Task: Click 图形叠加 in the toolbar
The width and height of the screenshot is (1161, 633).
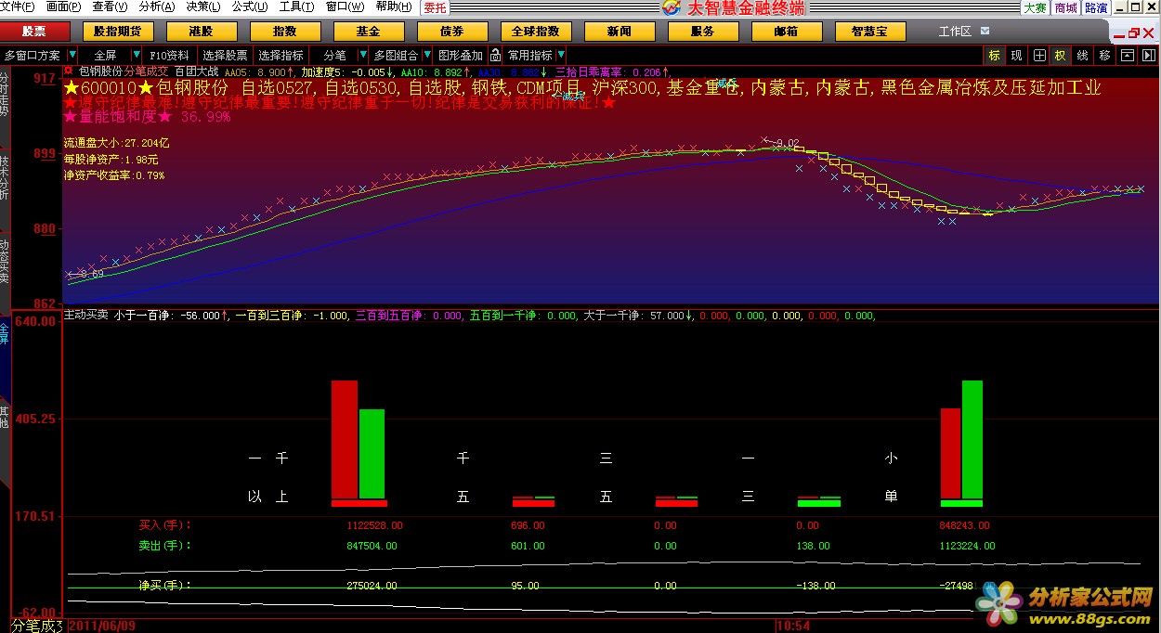Action: pyautogui.click(x=461, y=56)
